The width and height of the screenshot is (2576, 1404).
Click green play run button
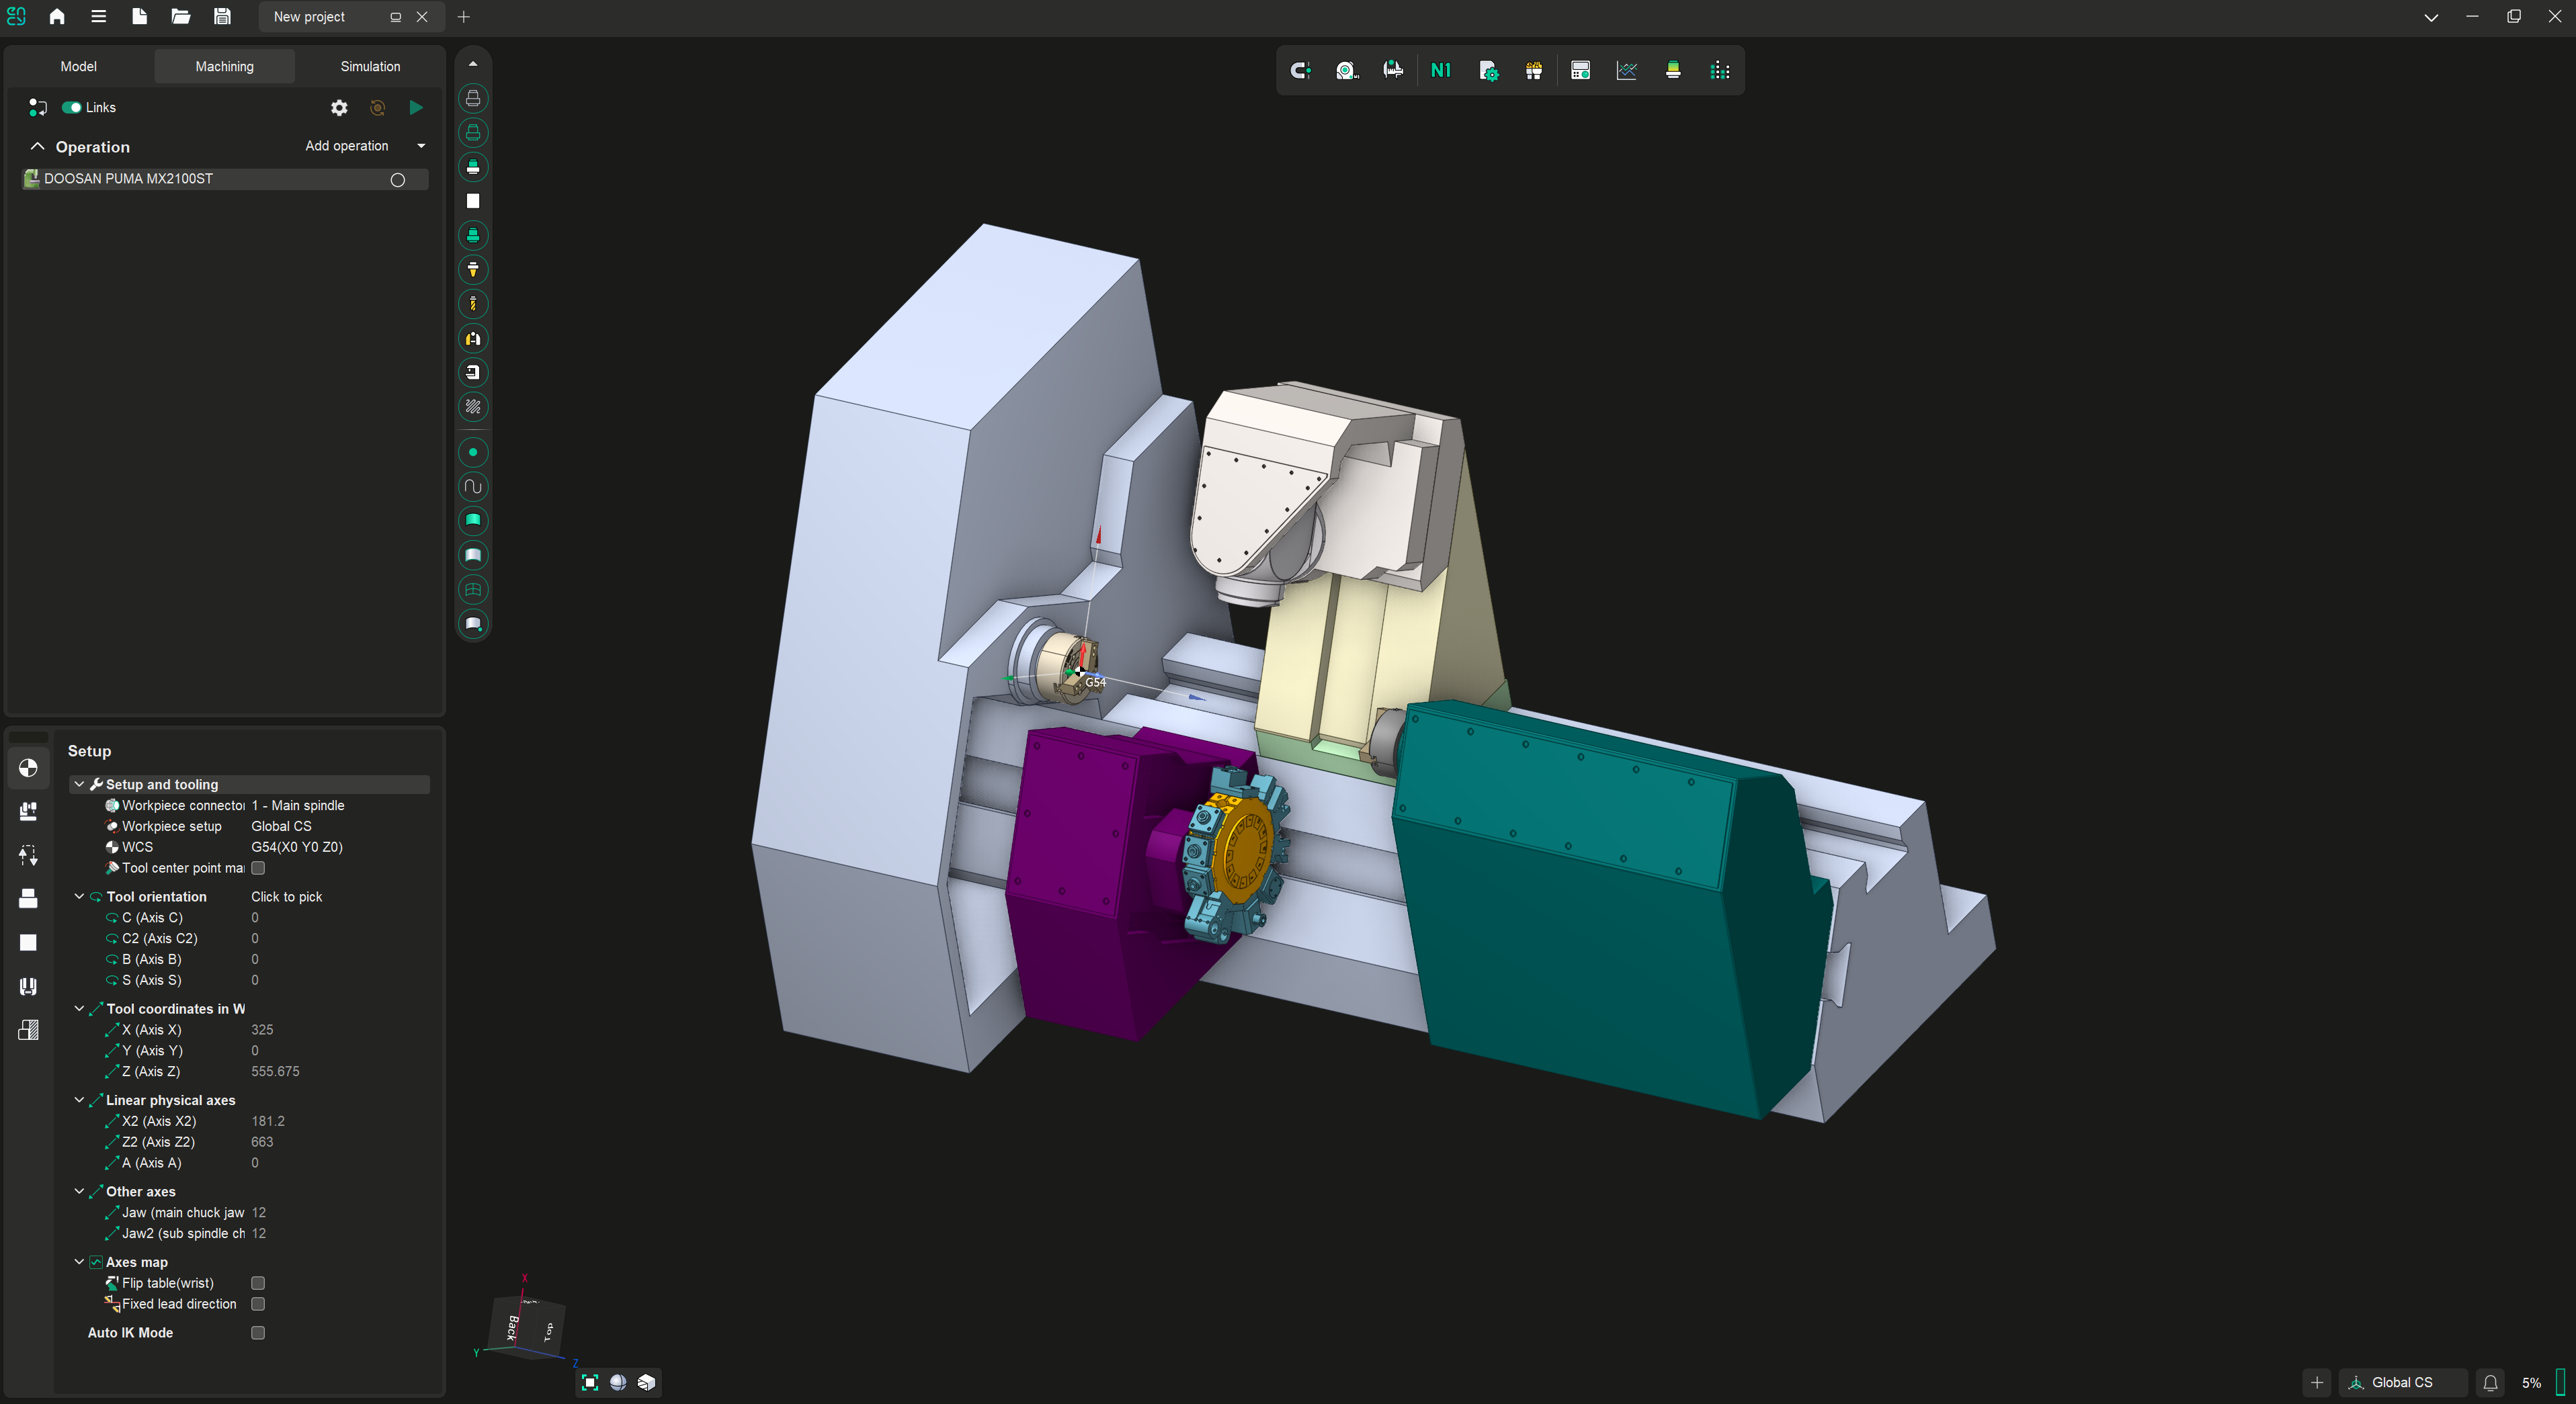coord(416,107)
